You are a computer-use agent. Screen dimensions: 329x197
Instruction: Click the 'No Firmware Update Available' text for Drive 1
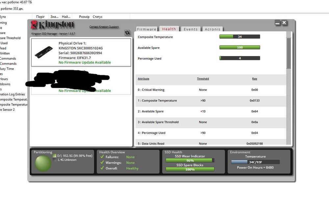pos(85,62)
